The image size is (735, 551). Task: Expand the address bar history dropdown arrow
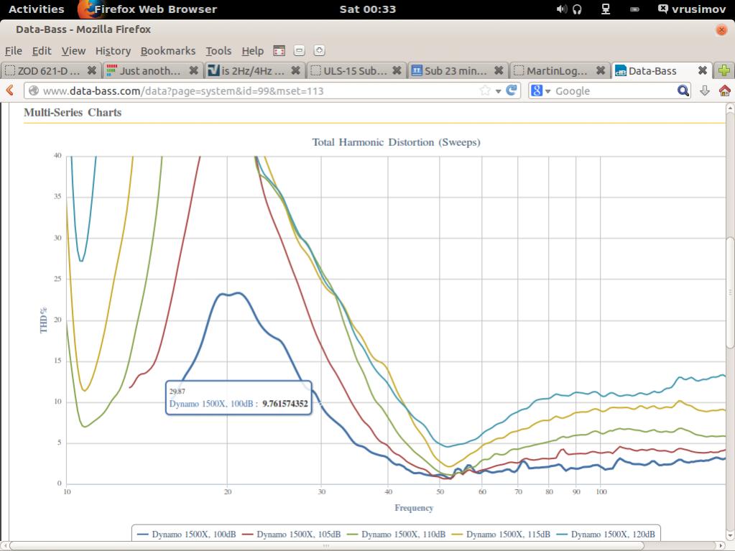(x=499, y=91)
